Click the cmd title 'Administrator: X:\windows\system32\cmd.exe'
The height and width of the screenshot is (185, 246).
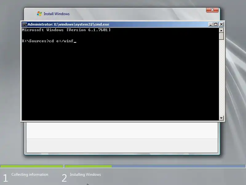tap(68, 24)
